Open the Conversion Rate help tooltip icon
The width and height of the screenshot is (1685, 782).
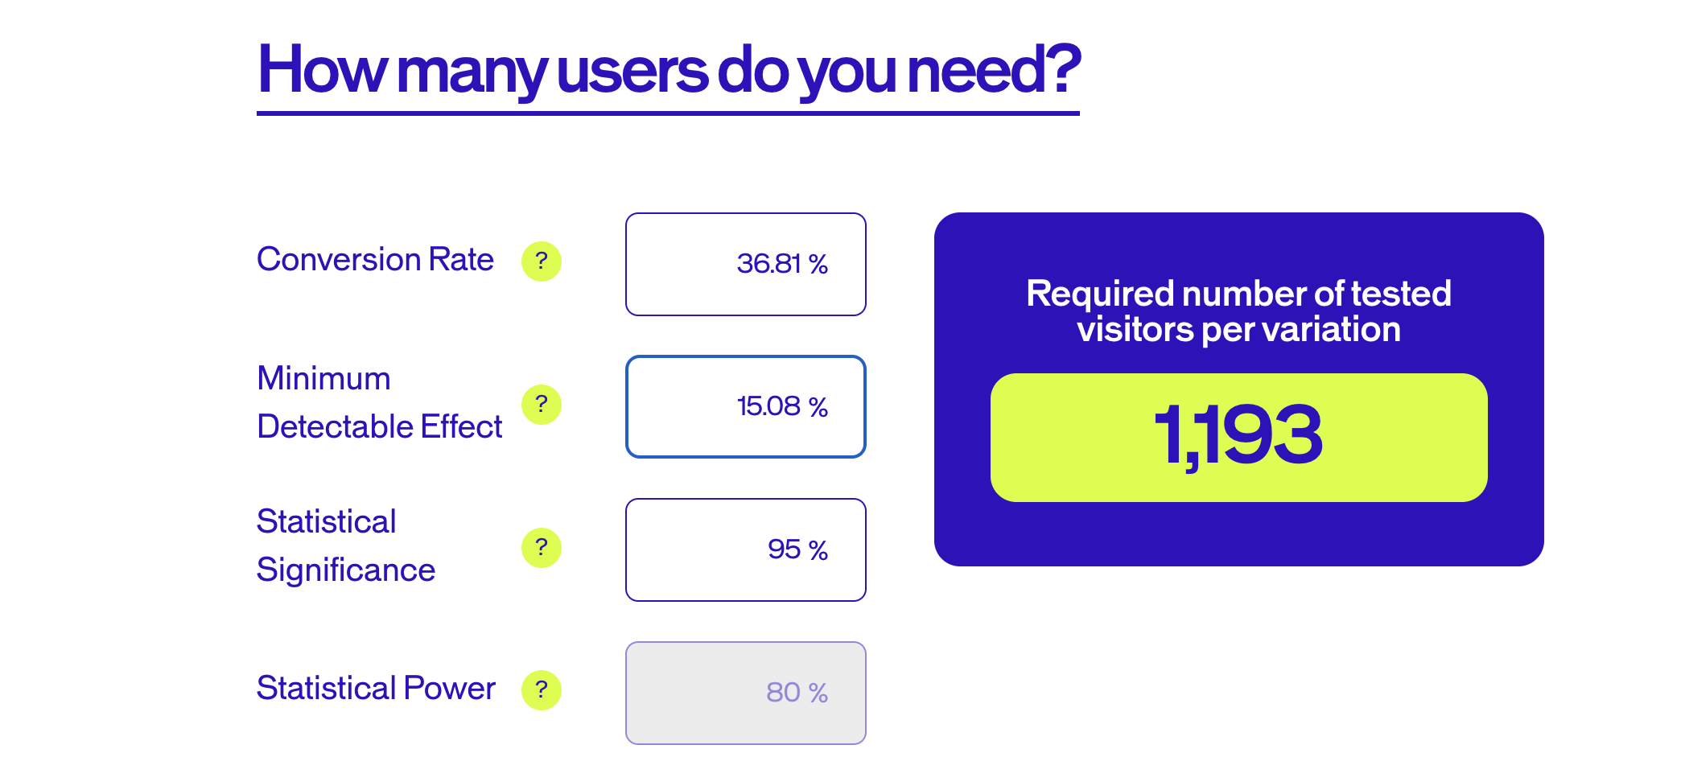[x=542, y=261]
